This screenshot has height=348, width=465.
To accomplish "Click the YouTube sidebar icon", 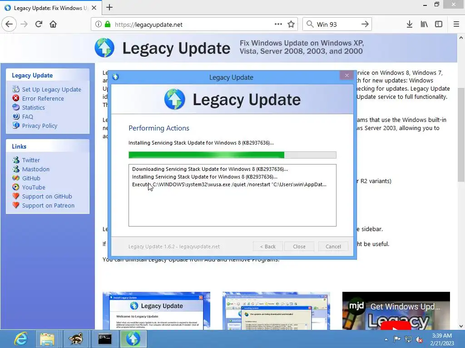I will [x=16, y=187].
